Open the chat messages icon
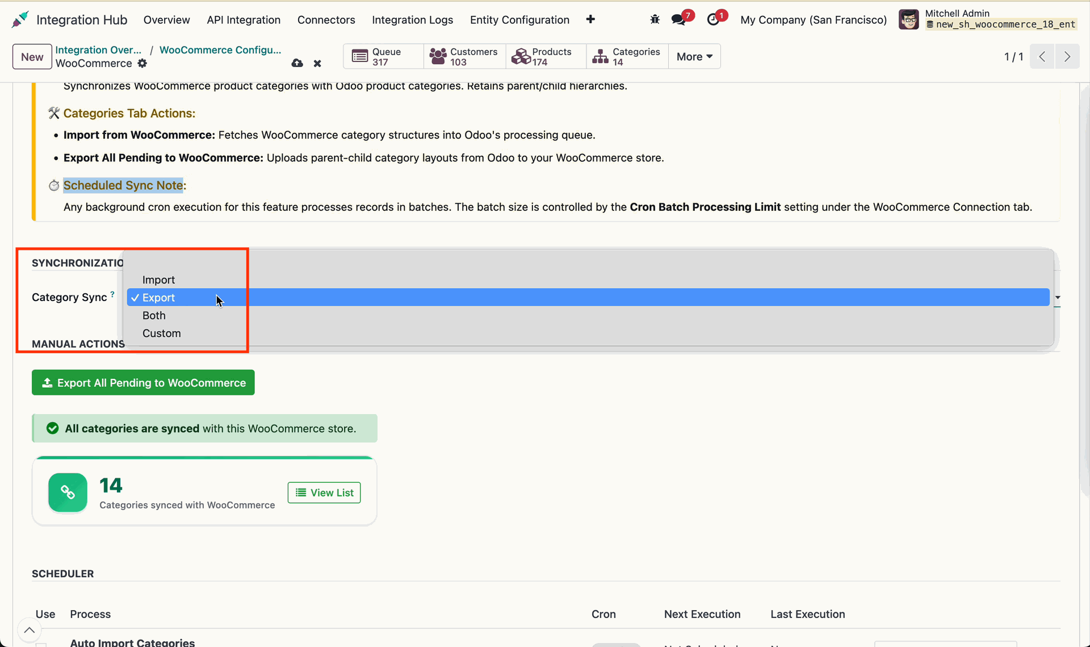 [x=678, y=20]
